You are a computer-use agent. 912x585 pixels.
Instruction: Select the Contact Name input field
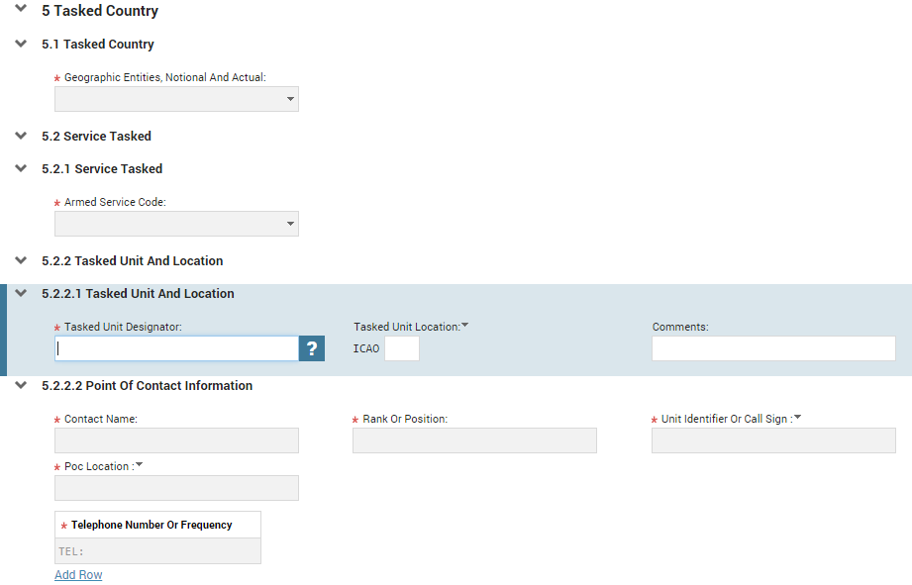coord(177,440)
